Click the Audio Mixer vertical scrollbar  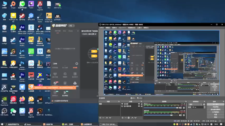(x=186, y=111)
